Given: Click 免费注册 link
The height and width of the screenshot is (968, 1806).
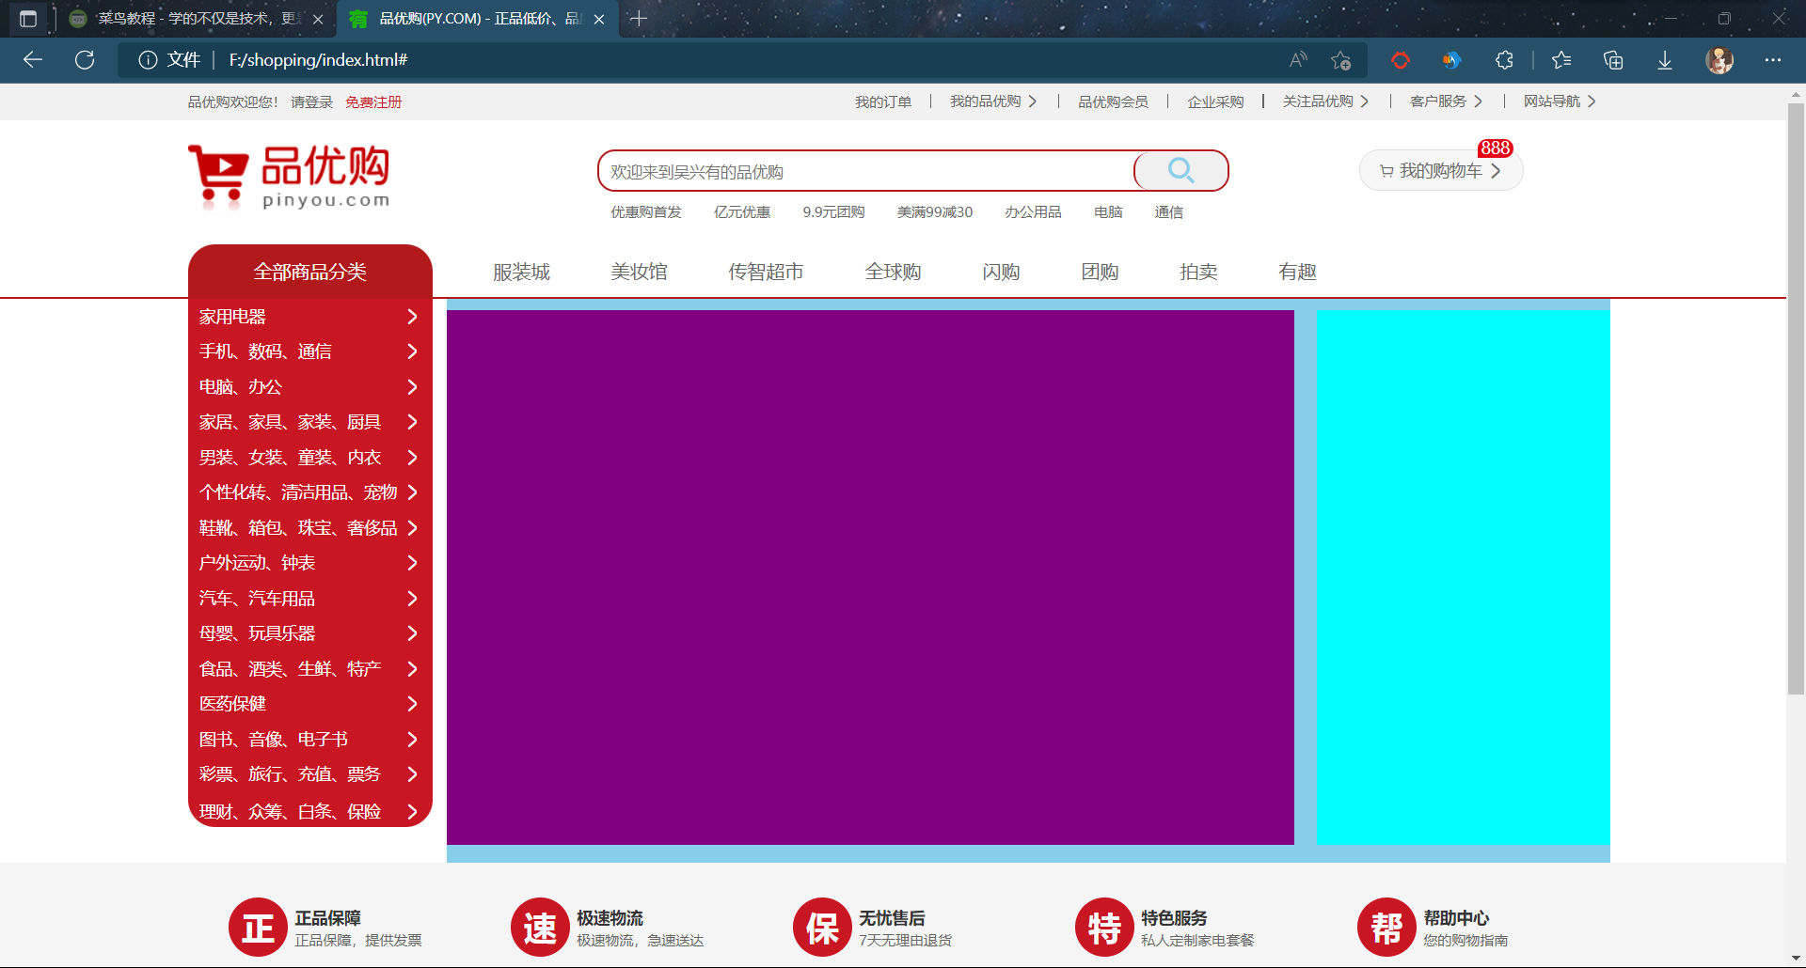Looking at the screenshot, I should [373, 102].
